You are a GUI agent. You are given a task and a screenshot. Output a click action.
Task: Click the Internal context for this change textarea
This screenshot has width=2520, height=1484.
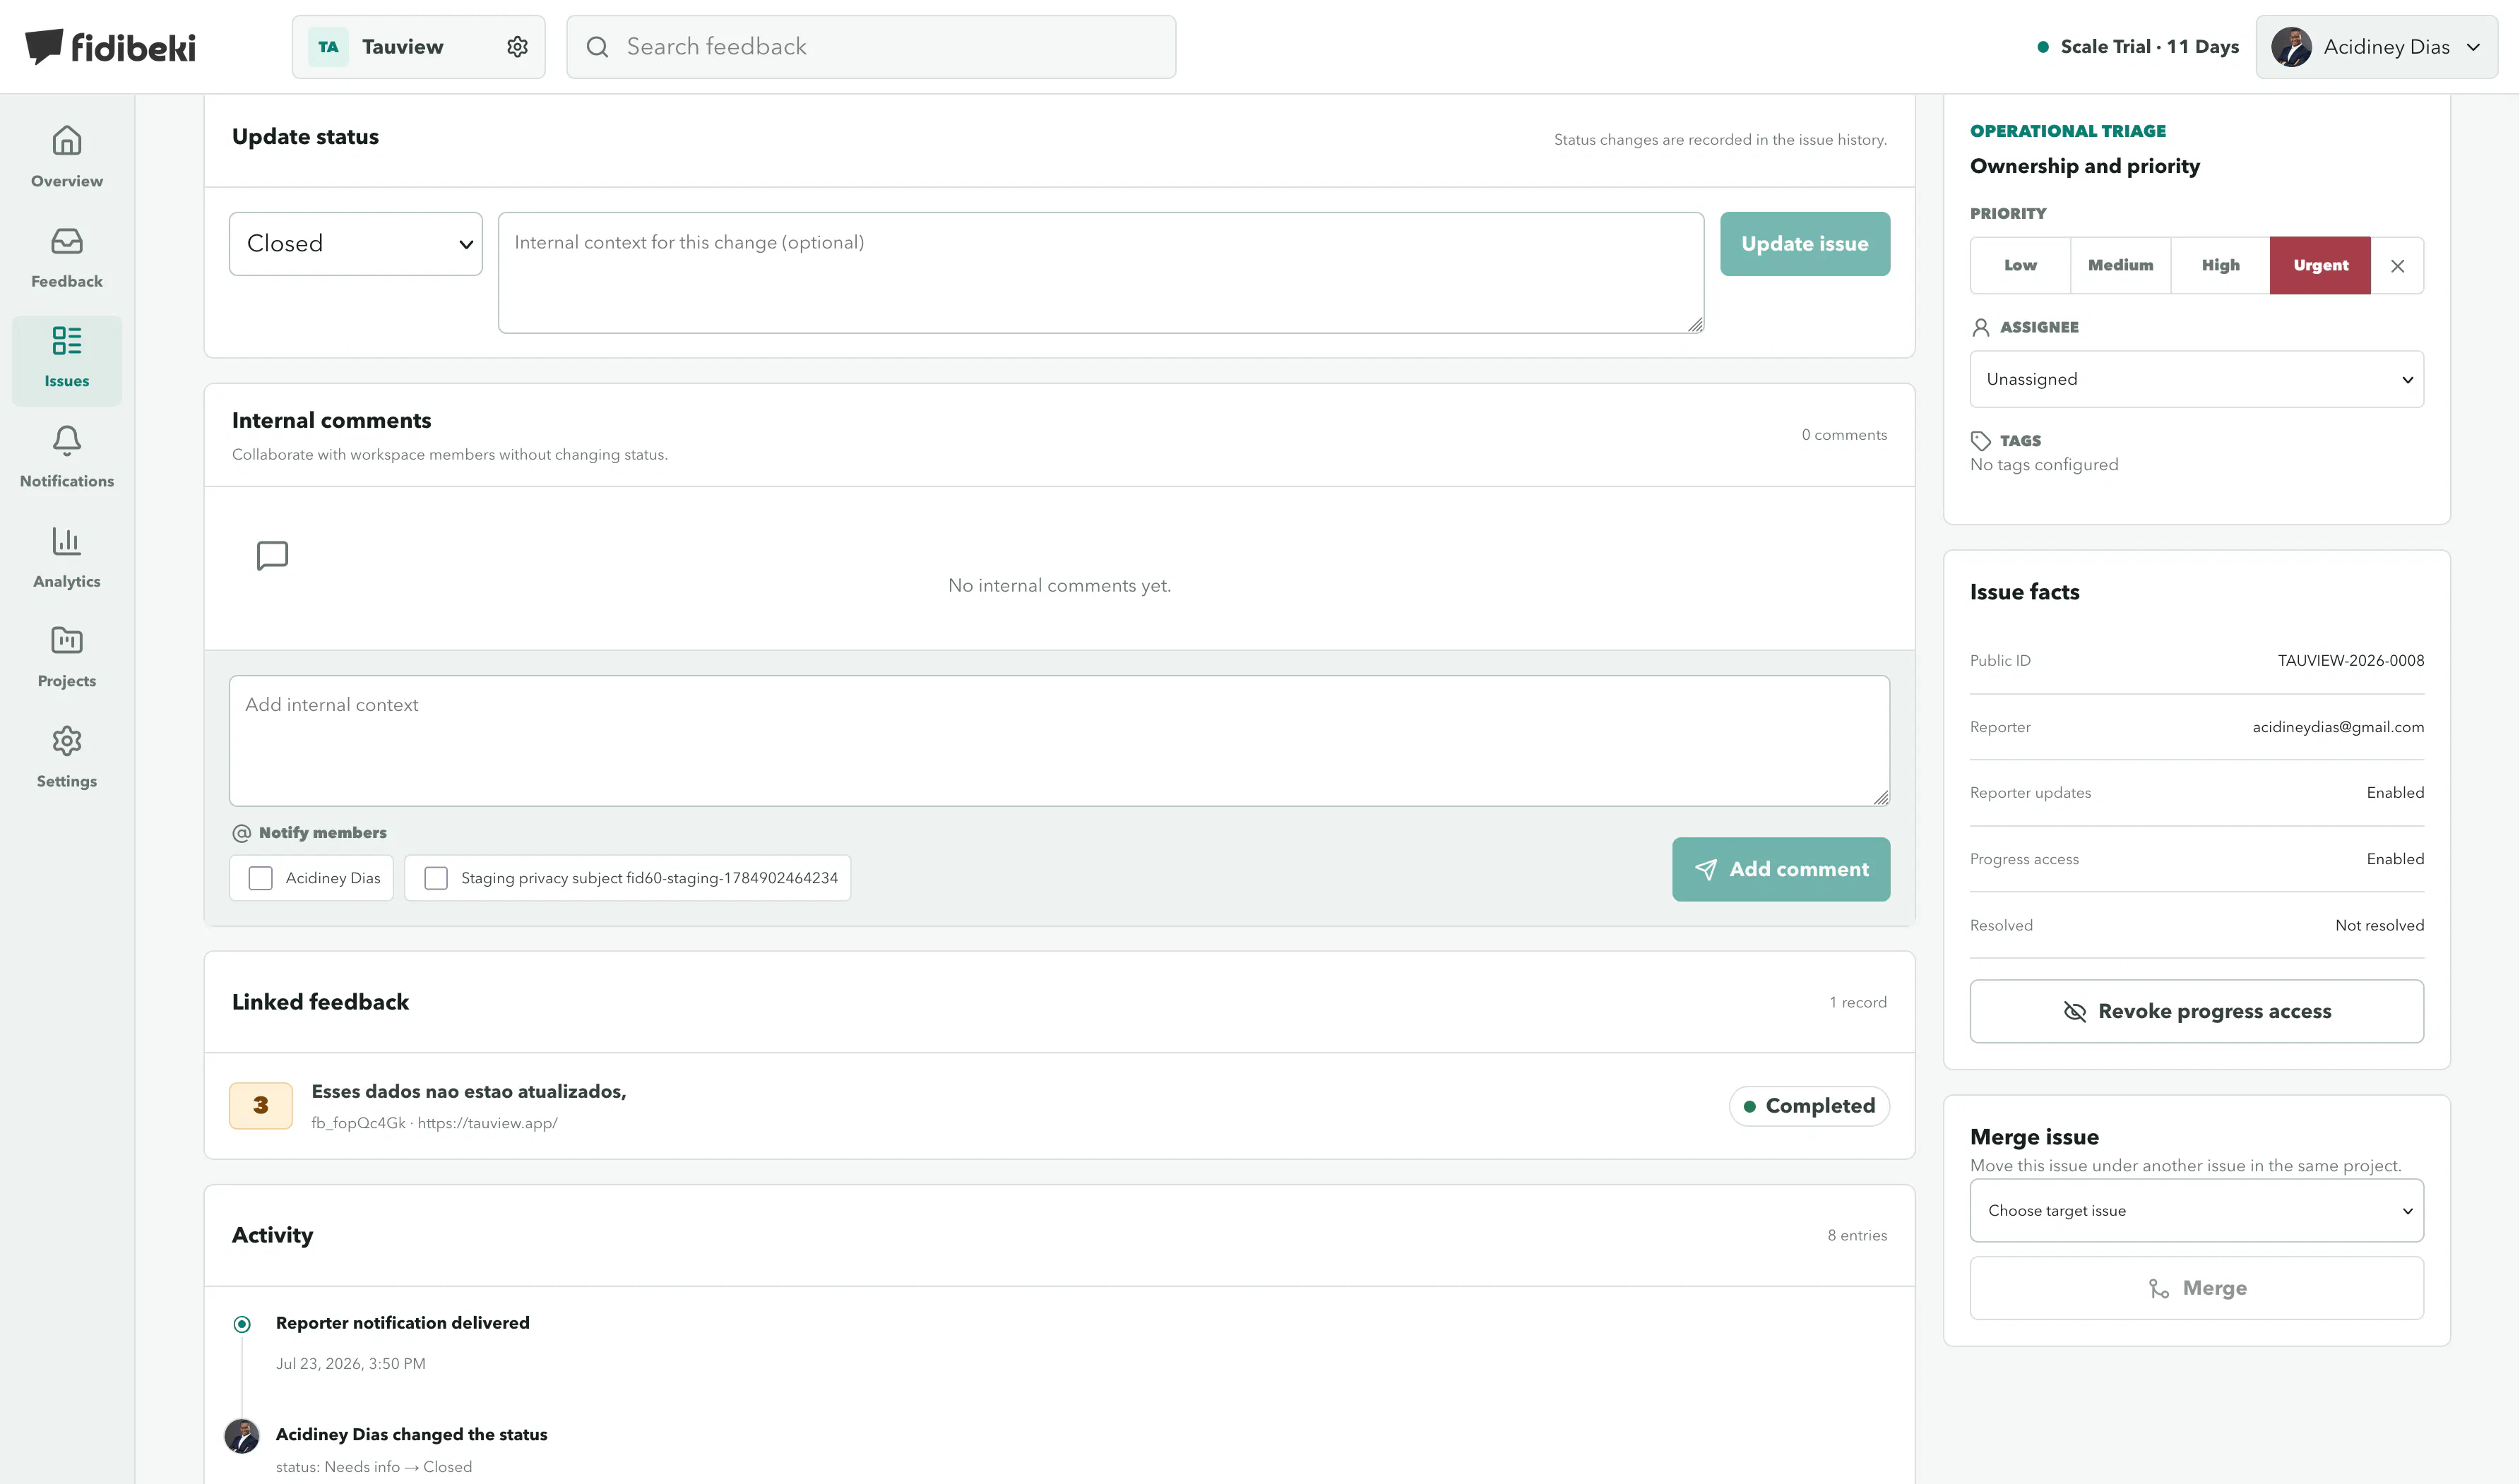(x=1100, y=272)
